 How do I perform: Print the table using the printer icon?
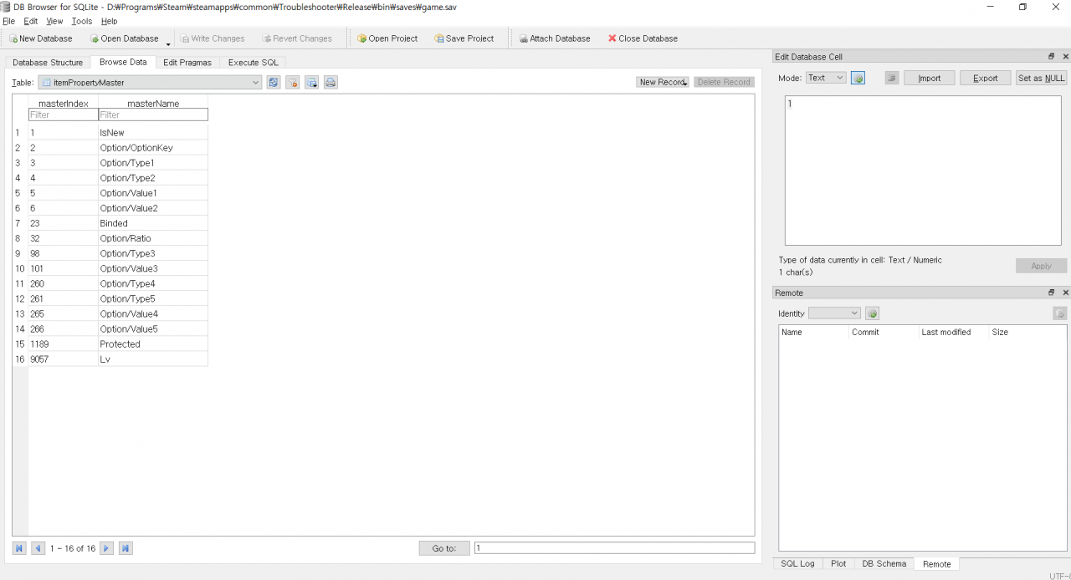coord(331,82)
